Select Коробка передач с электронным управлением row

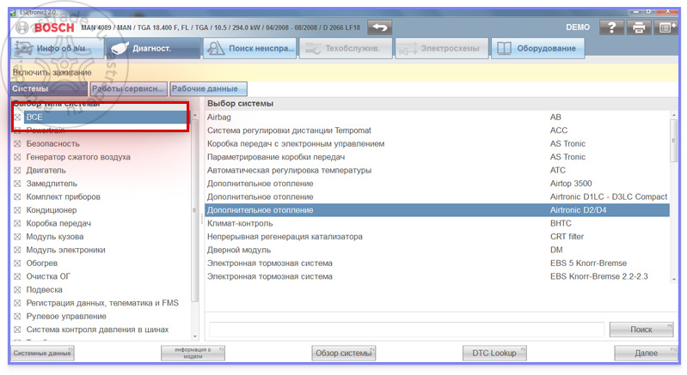pos(437,144)
